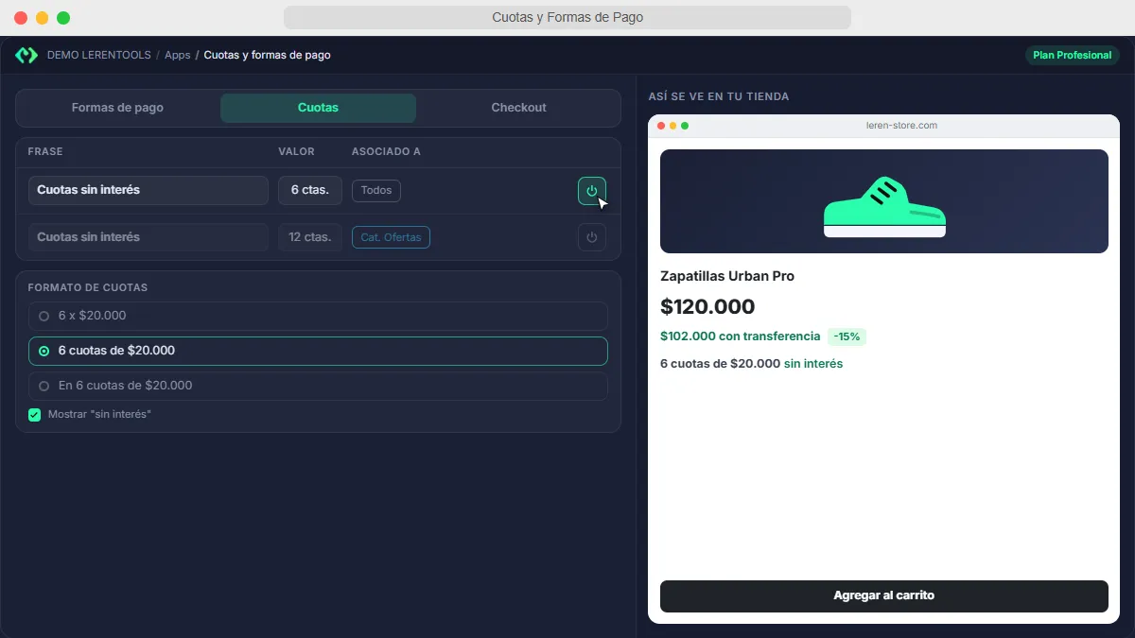Image resolution: width=1135 pixels, height=638 pixels.
Task: Open DEMO LERENTOOLS breadcrumb link
Action: [x=99, y=55]
